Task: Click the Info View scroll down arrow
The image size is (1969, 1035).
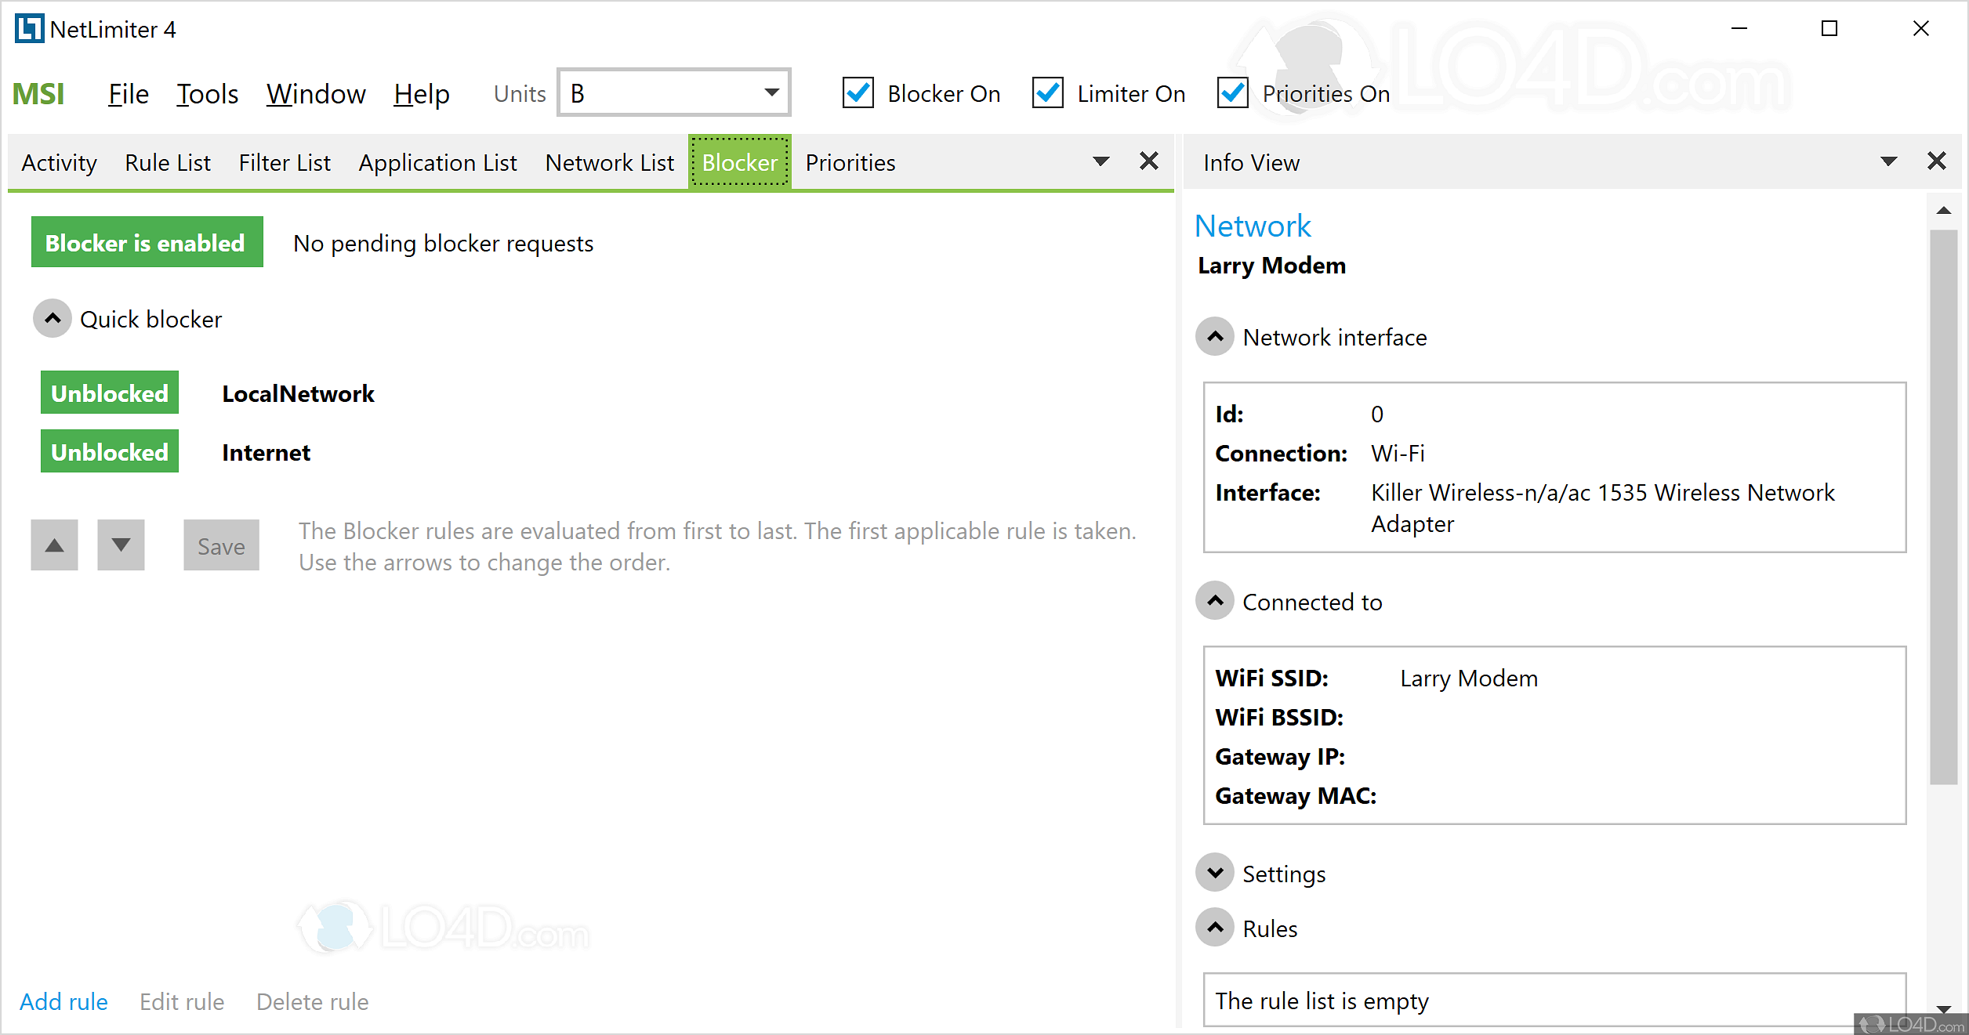Action: pyautogui.click(x=1944, y=1008)
